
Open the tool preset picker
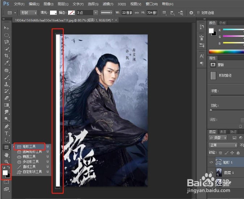click(12, 13)
